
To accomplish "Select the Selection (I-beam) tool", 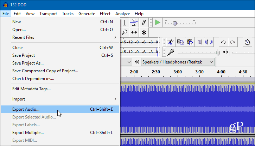I will (x=125, y=23).
